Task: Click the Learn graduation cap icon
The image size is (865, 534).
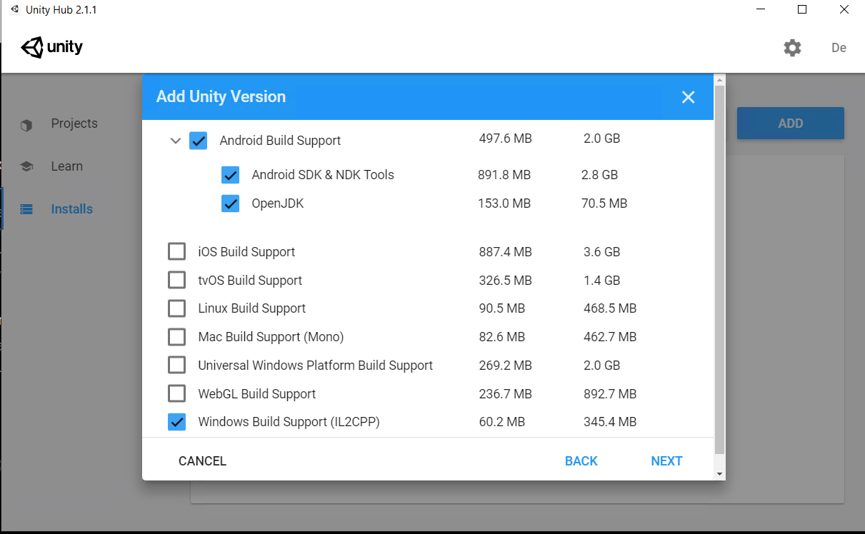Action: pyautogui.click(x=26, y=166)
